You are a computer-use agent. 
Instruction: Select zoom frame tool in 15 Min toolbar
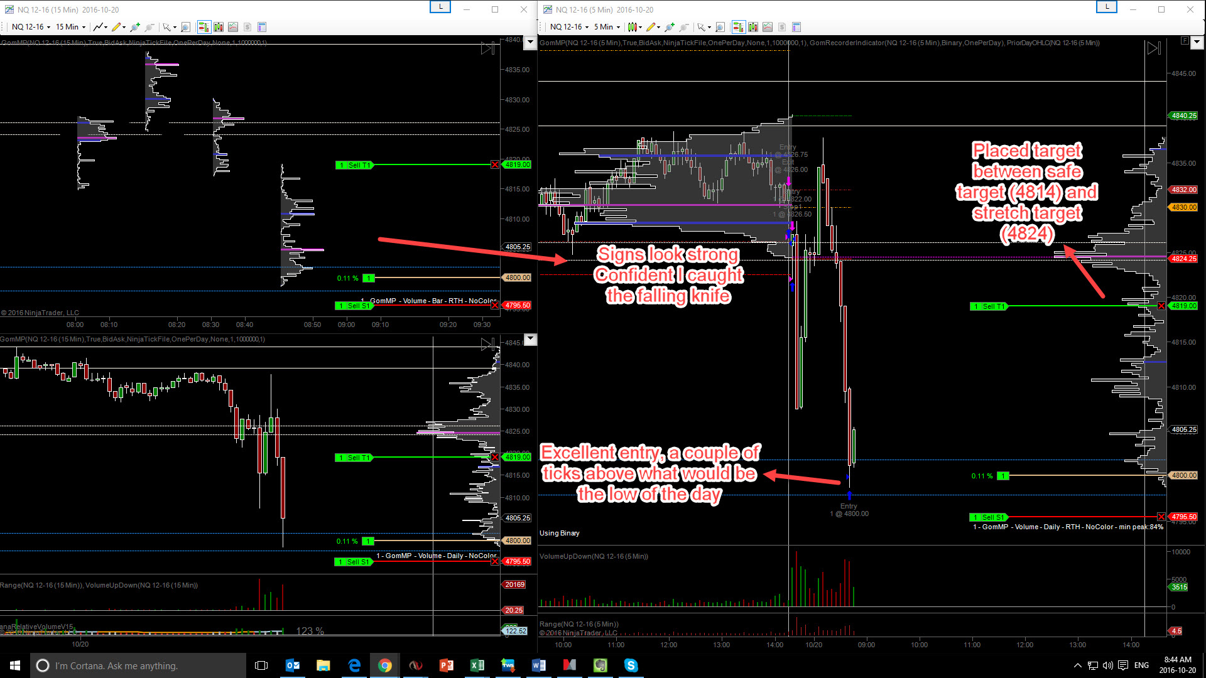(x=185, y=27)
